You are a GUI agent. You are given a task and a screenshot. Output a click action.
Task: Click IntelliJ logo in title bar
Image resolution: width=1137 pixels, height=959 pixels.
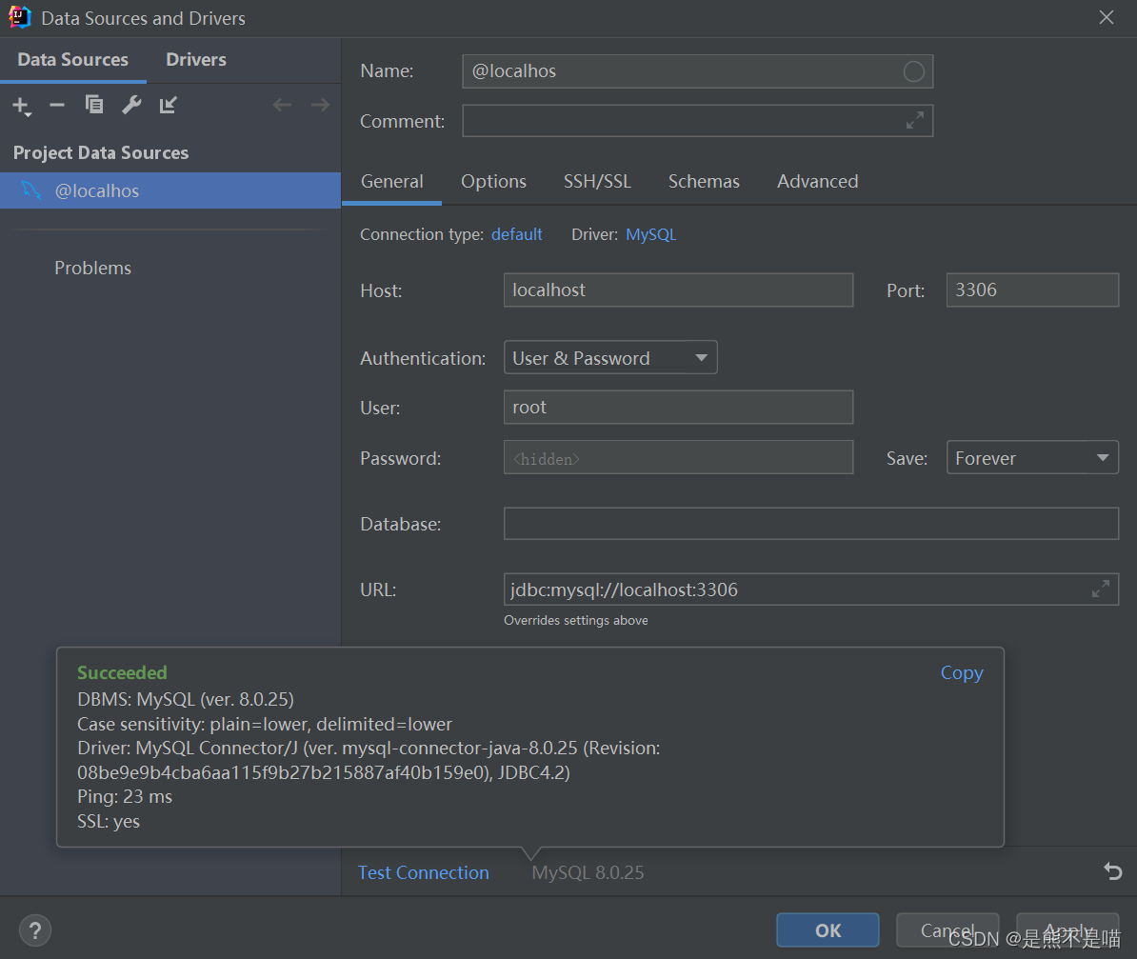20,17
